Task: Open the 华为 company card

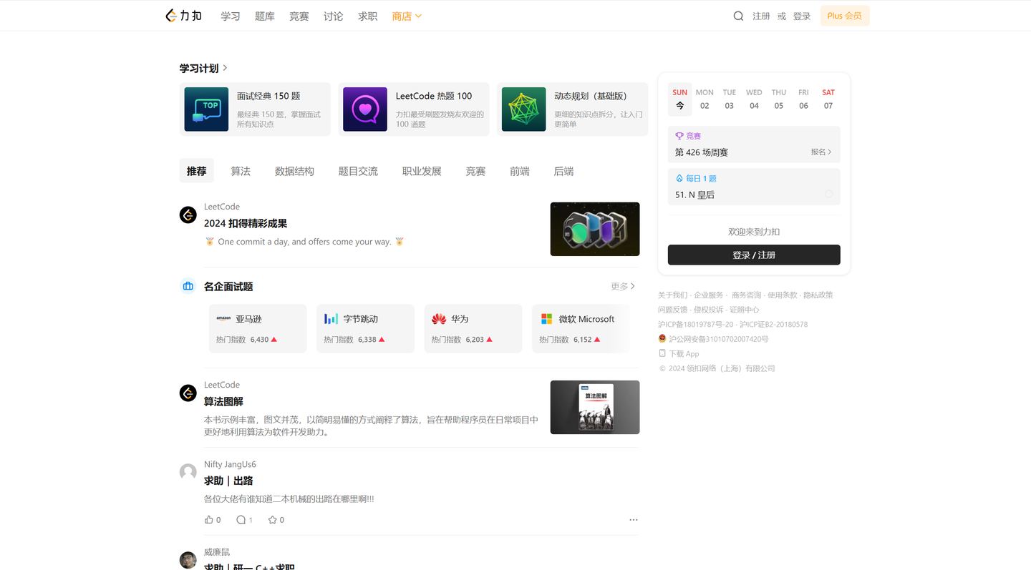Action: pos(473,328)
